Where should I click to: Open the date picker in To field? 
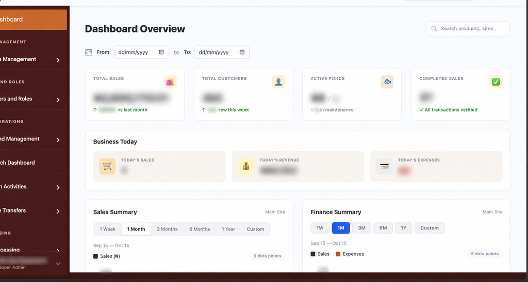[242, 52]
